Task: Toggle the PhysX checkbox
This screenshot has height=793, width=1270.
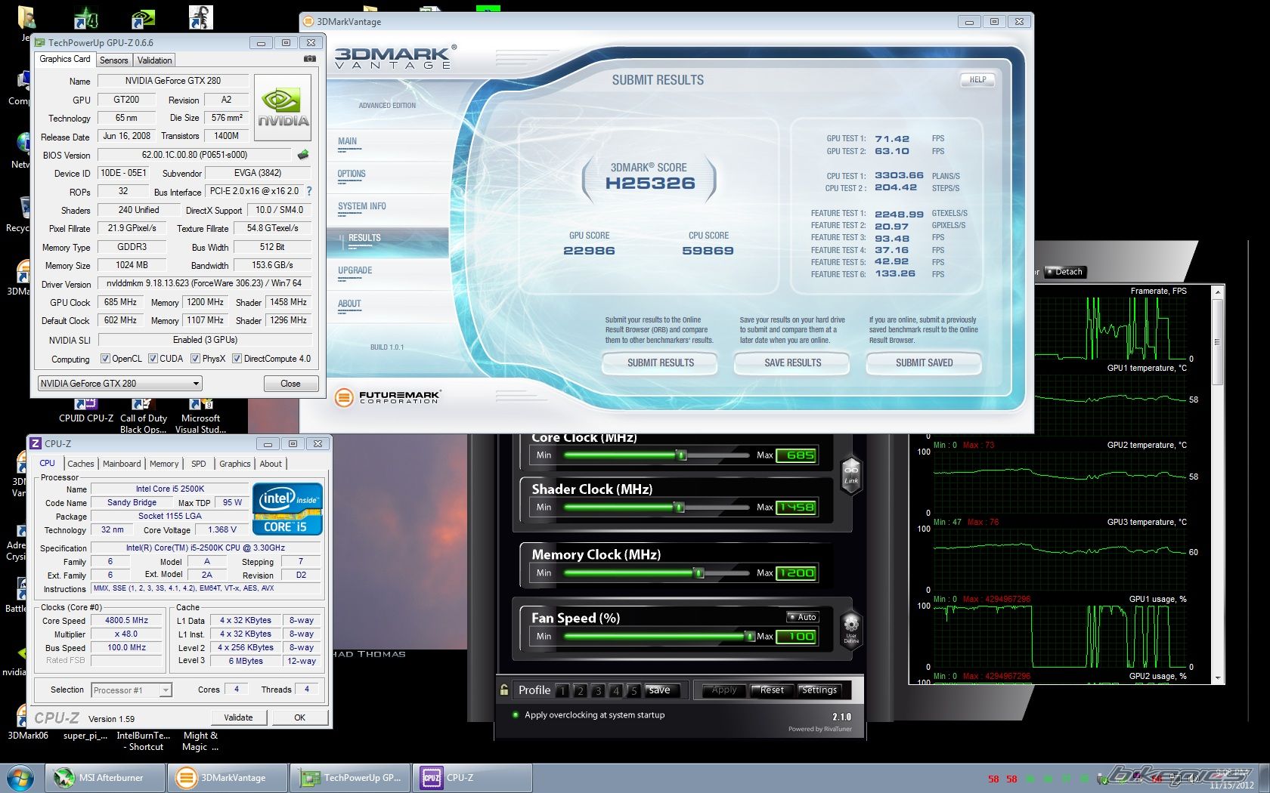Action: 196,359
